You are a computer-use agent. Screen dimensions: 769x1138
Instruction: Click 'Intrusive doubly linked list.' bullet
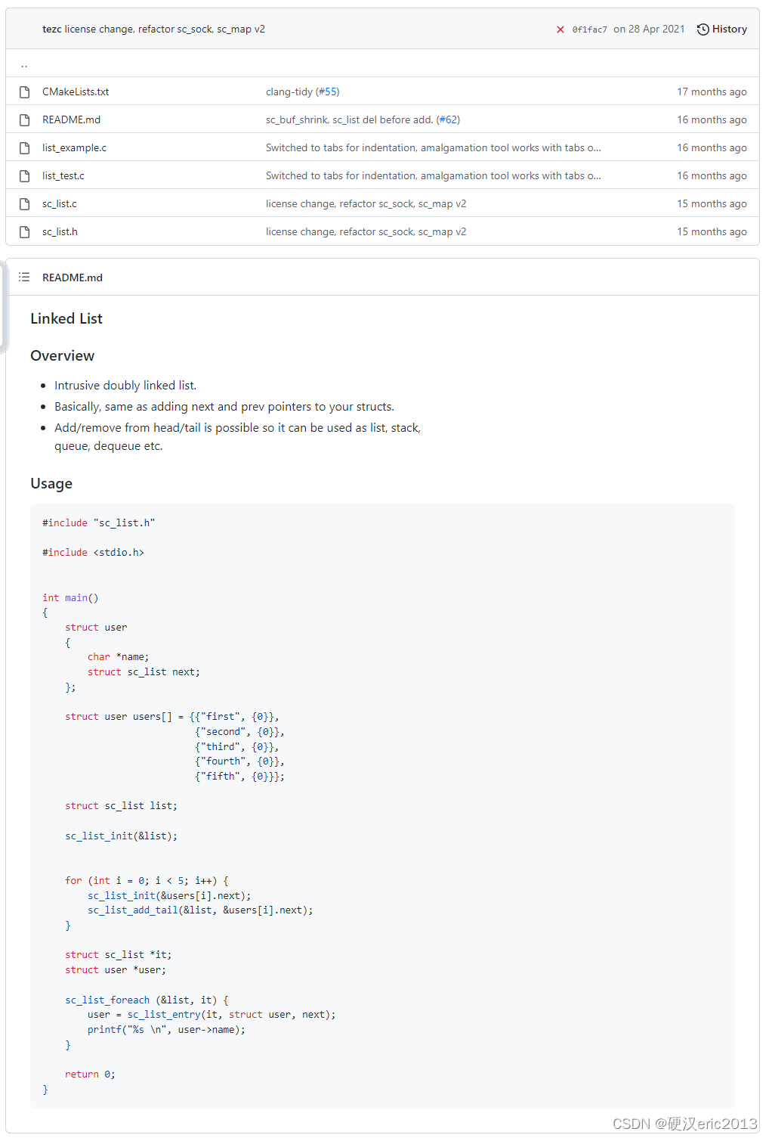pos(125,385)
